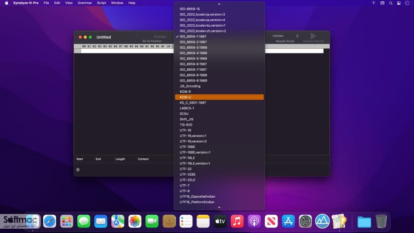Open Photos app from dock
Image resolution: width=414 pixels, height=233 pixels.
[x=135, y=221]
